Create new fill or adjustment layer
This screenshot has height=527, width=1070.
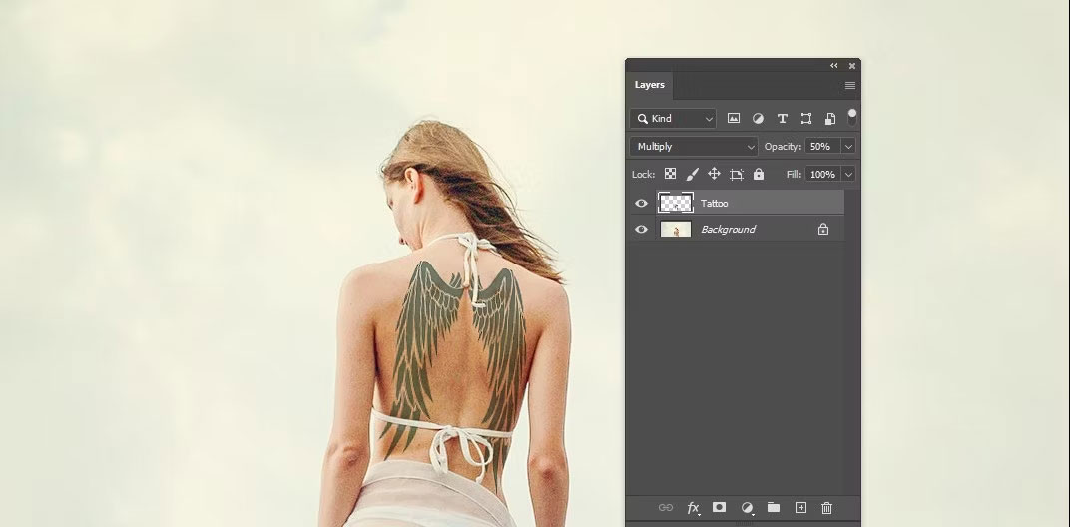[748, 507]
